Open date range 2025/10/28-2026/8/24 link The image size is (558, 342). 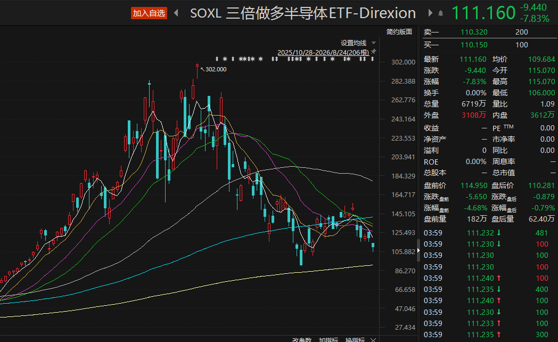point(323,52)
